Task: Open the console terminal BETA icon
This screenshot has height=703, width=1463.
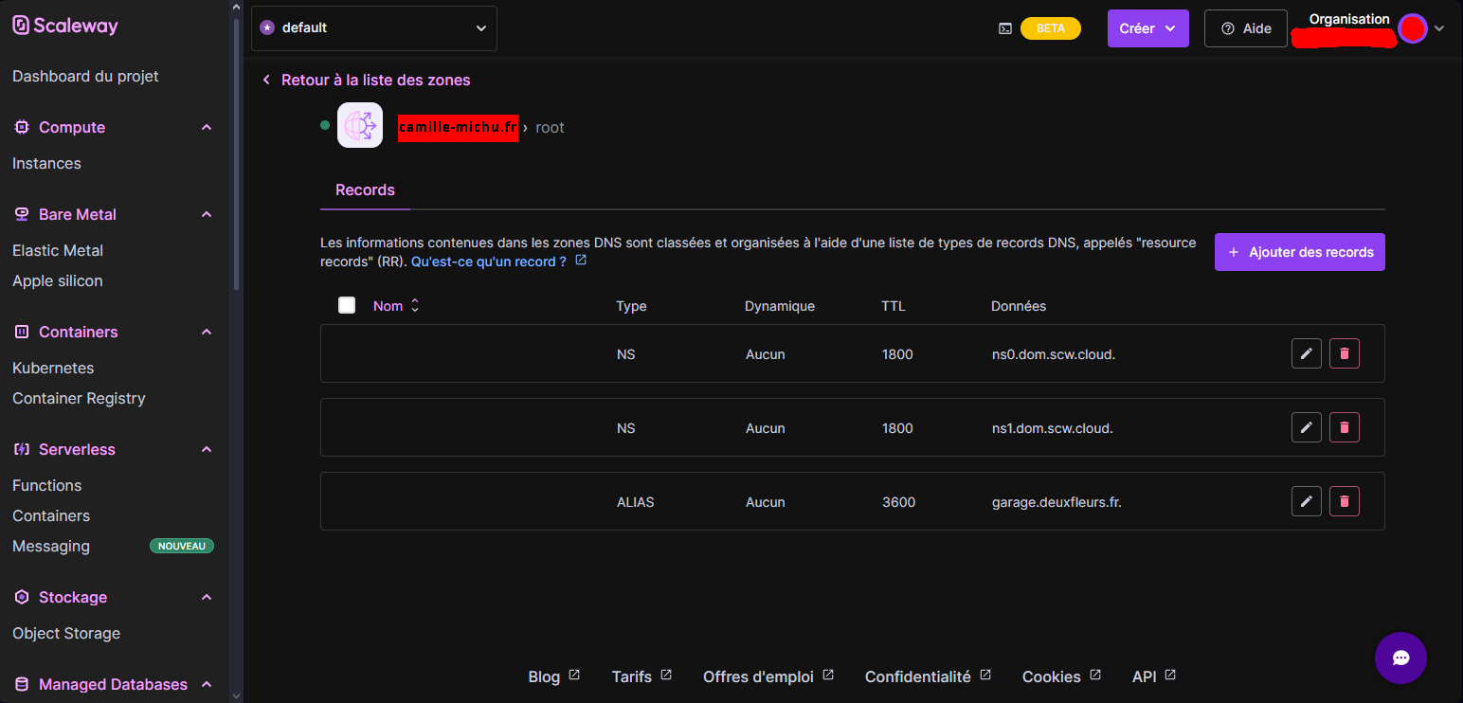Action: pyautogui.click(x=1005, y=28)
